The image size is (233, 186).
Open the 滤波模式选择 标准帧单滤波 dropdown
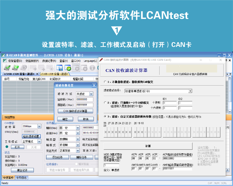click(190, 91)
